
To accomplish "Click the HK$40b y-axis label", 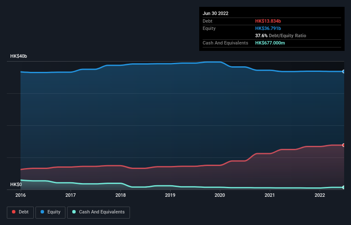I will pyautogui.click(x=18, y=56).
